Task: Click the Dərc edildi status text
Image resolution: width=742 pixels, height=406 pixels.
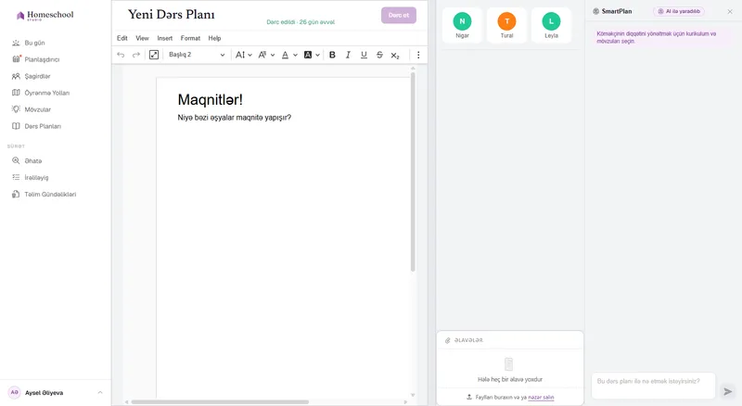Action: tap(301, 22)
